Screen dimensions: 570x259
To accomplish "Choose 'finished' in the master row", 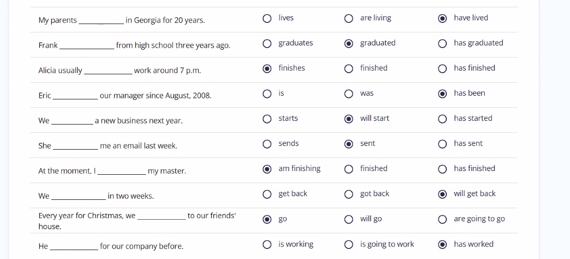I will tap(349, 169).
